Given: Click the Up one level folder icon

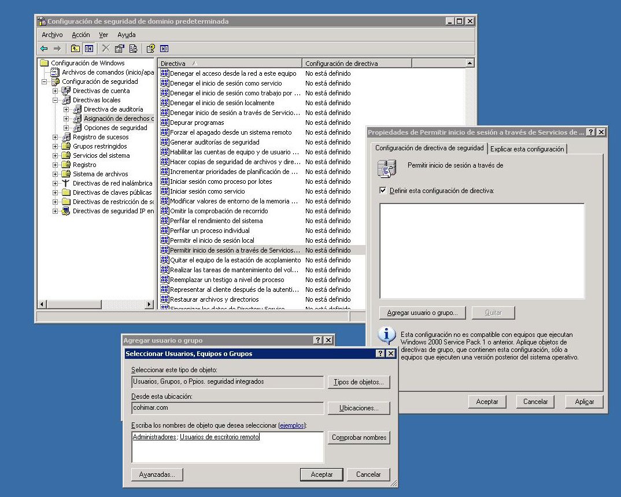Looking at the screenshot, I should click(x=75, y=49).
